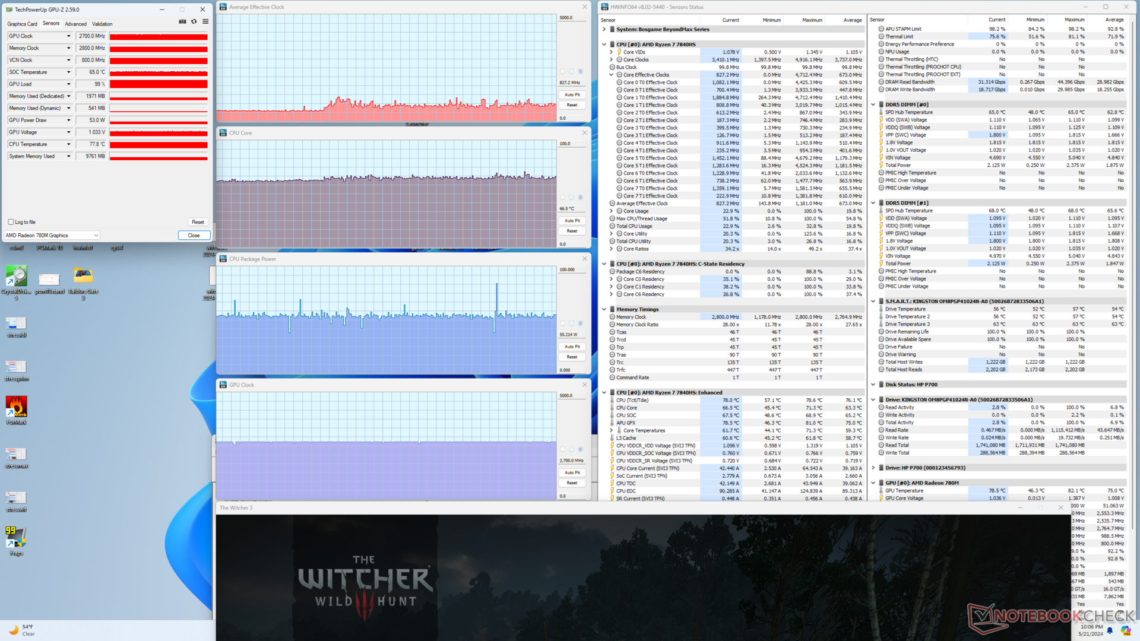Click the maximum value field 5000.0 of the GPU Clock graph
The width and height of the screenshot is (1140, 641).
pyautogui.click(x=571, y=395)
